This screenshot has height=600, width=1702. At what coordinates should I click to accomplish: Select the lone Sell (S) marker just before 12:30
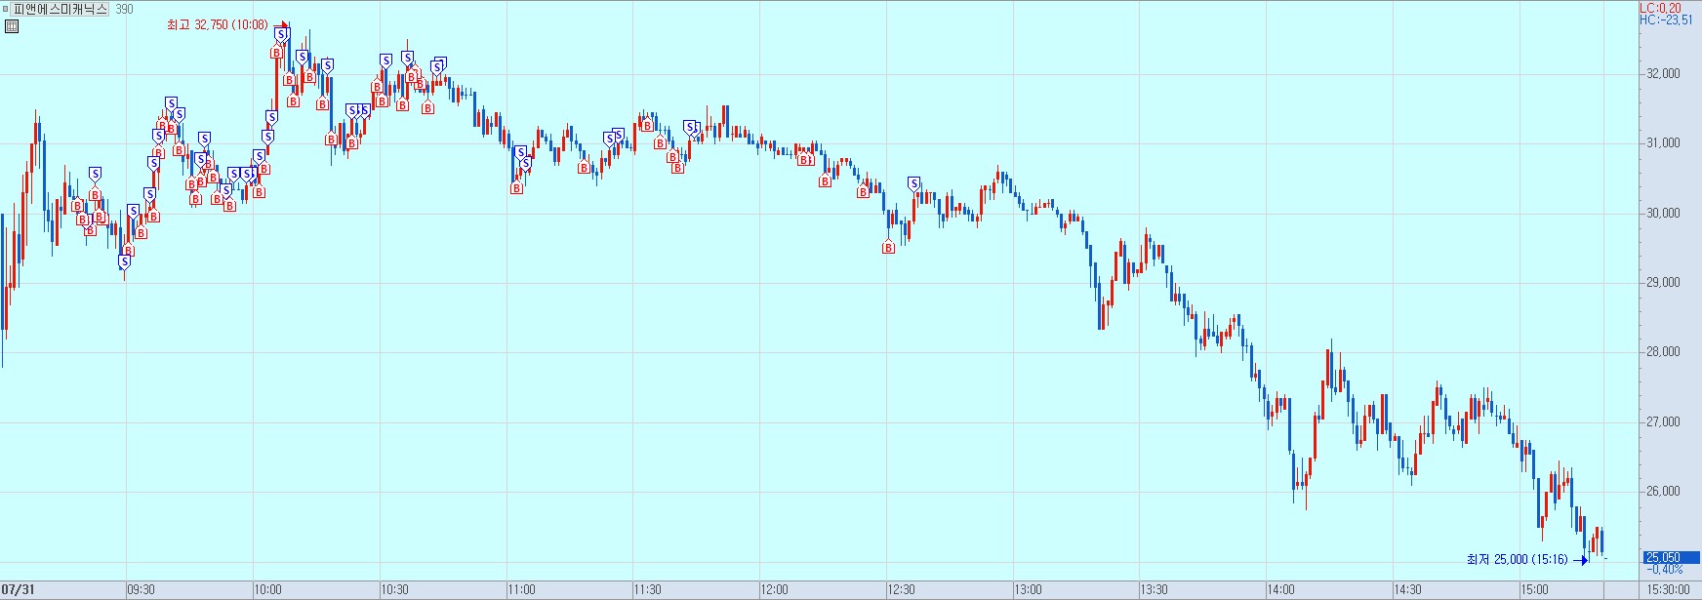click(x=913, y=183)
